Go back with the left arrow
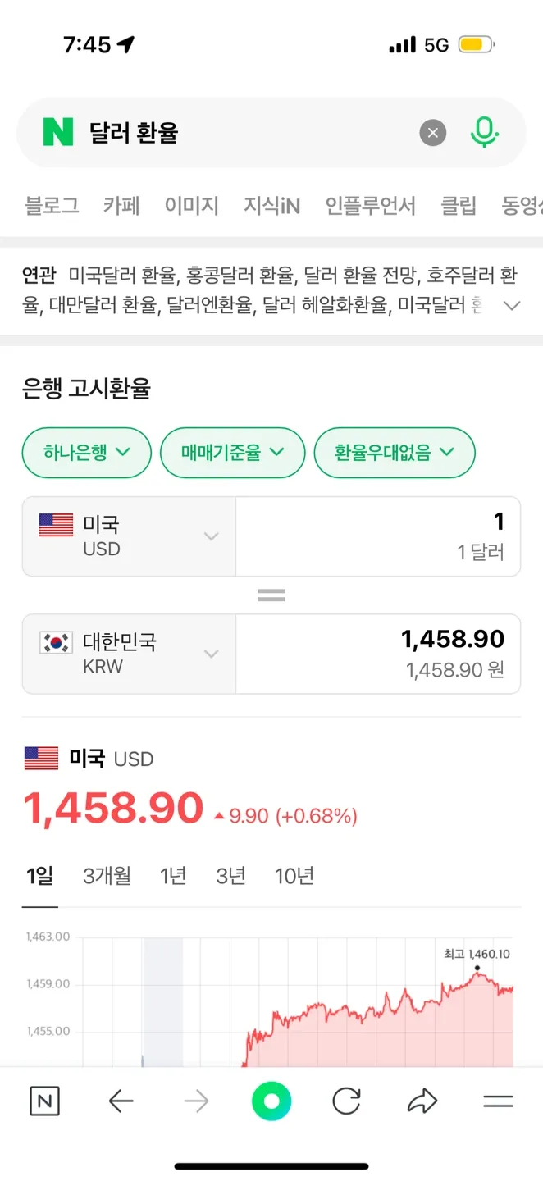Screen dimensions: 543x1181 pyautogui.click(x=121, y=1101)
